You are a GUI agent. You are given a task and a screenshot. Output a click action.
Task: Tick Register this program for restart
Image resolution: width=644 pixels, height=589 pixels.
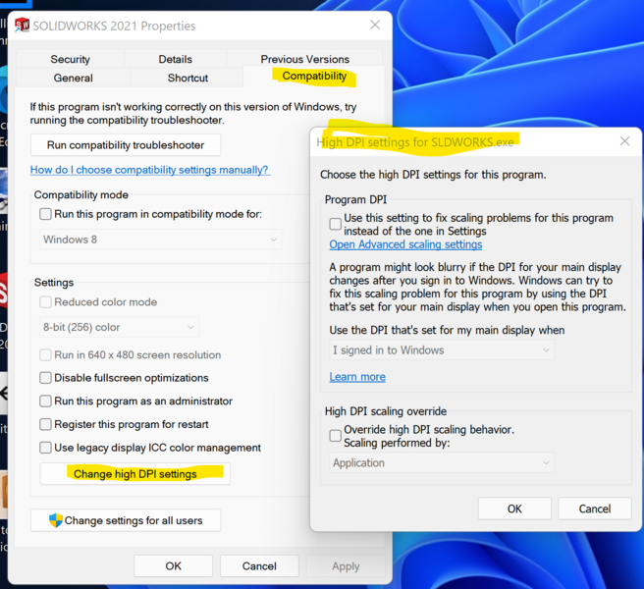45,424
